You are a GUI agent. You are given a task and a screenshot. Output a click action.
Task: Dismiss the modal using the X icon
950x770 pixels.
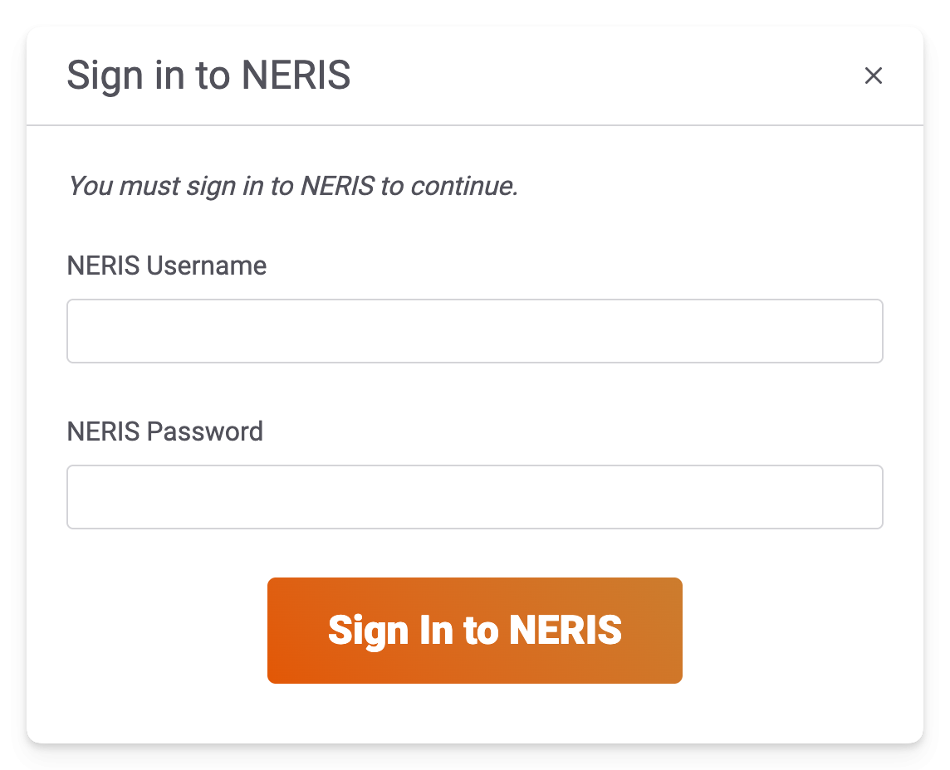tap(873, 76)
